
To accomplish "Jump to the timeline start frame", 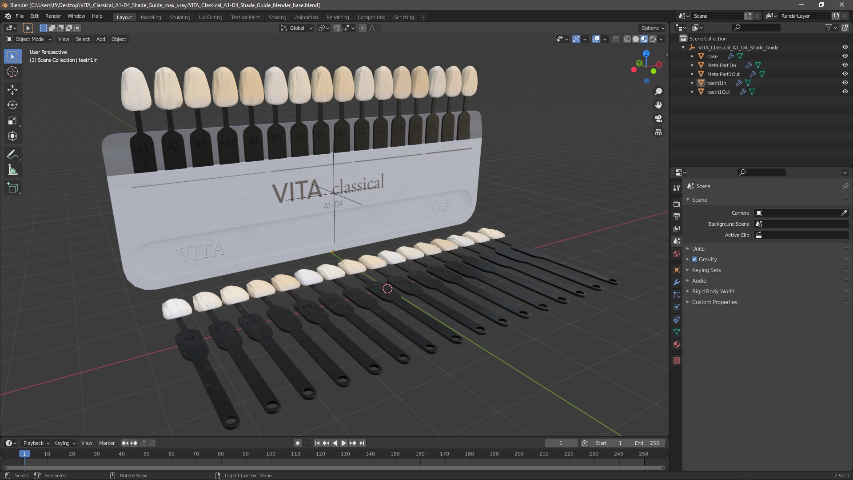I will 317,443.
